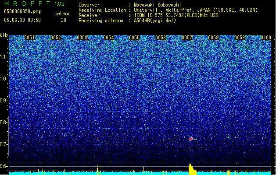The height and width of the screenshot is (175, 276).
Task: Click observer name Masayuki Kobayashi
Action: pyautogui.click(x=158, y=5)
